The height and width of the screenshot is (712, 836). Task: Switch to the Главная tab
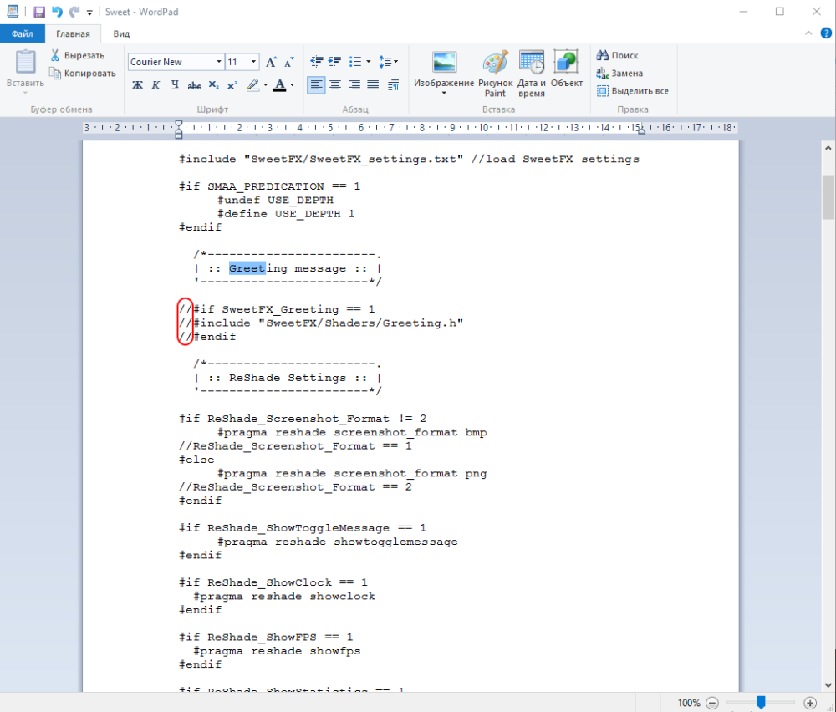73,33
